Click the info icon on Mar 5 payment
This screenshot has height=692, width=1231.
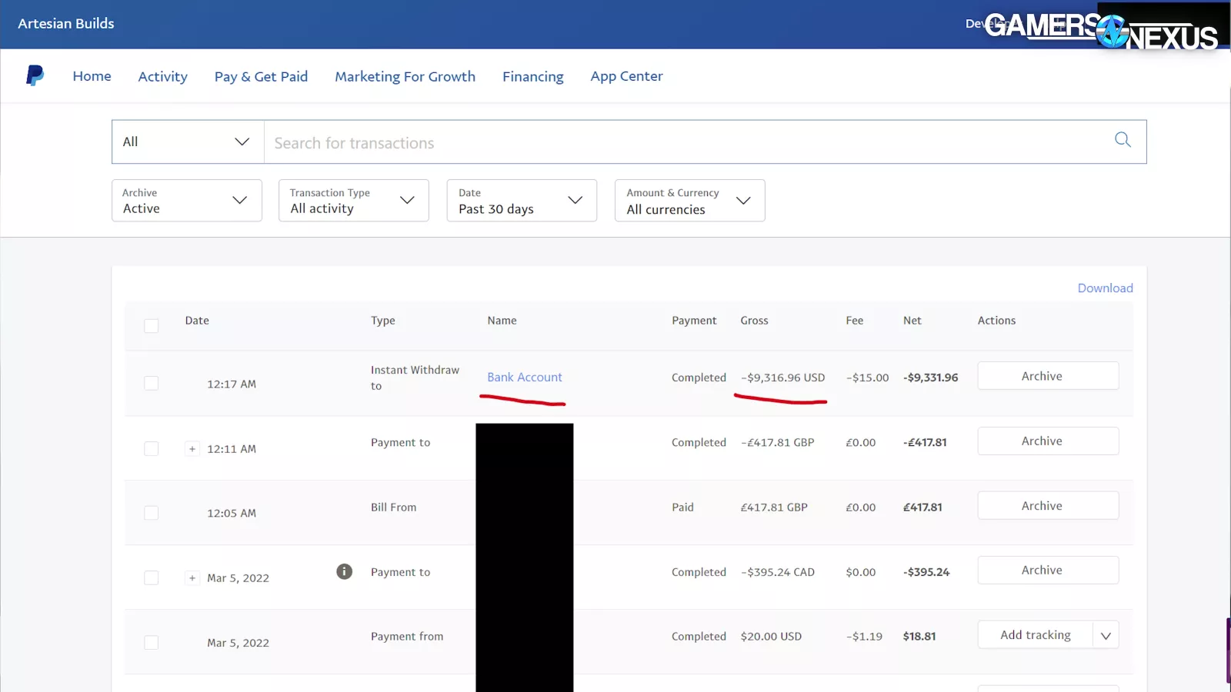click(344, 571)
